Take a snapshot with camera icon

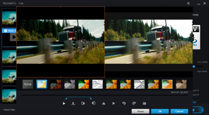[x=144, y=103]
